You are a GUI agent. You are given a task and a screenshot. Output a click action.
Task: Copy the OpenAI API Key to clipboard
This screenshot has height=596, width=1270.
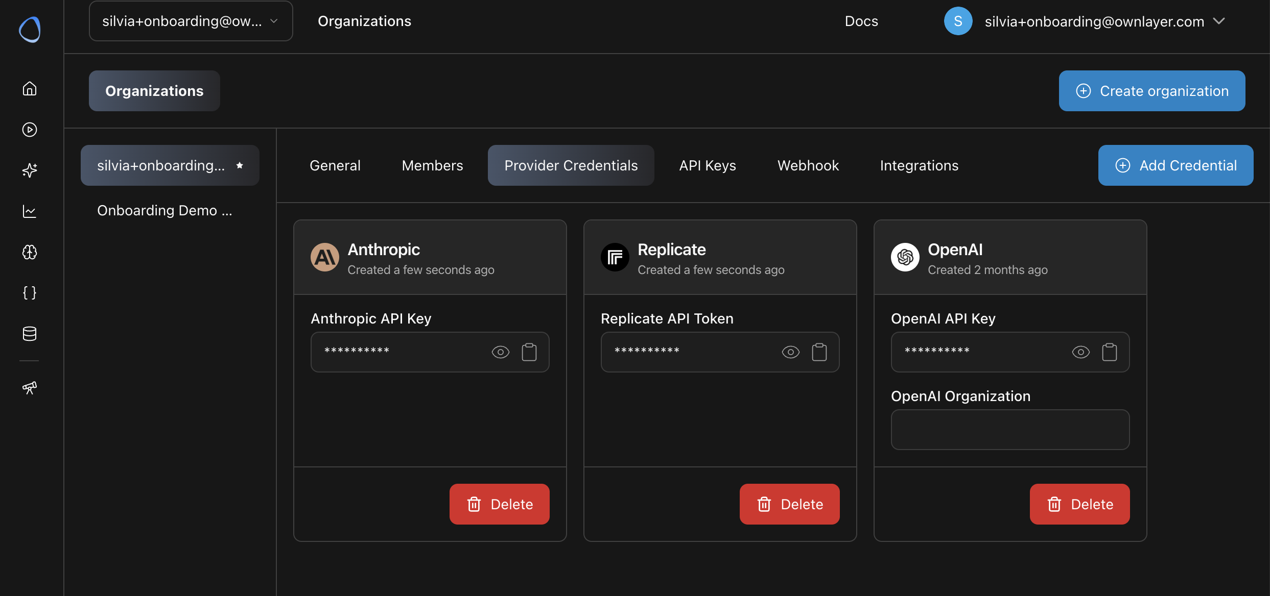click(x=1110, y=352)
